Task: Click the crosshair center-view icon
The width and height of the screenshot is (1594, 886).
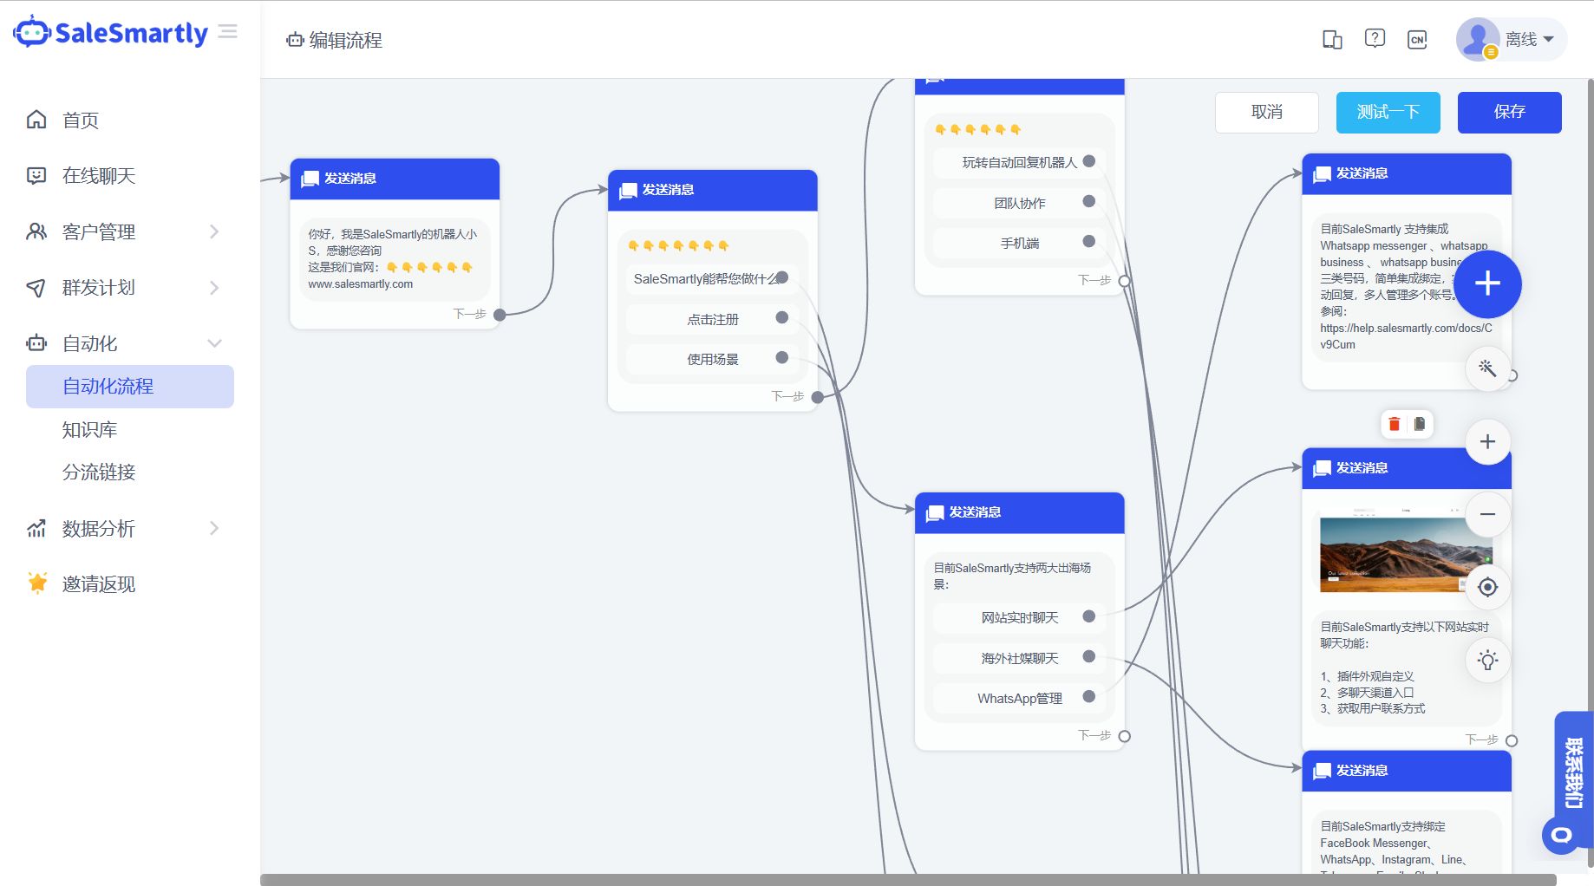Action: [x=1487, y=588]
